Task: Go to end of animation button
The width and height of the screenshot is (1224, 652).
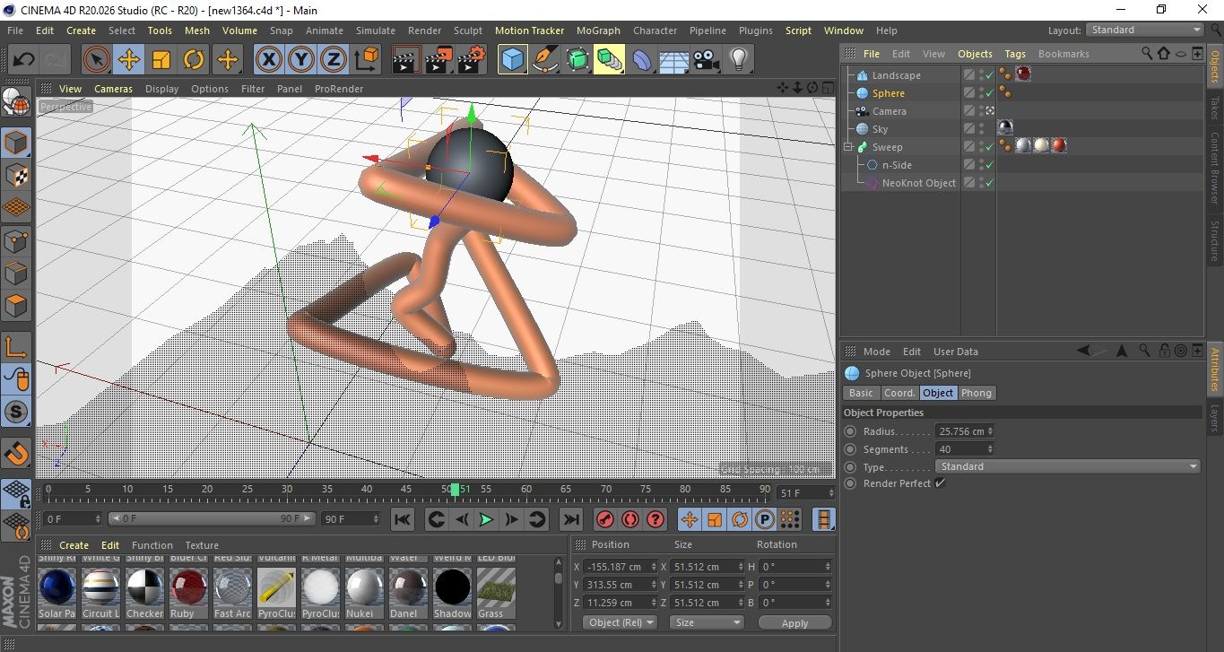Action: click(x=570, y=519)
